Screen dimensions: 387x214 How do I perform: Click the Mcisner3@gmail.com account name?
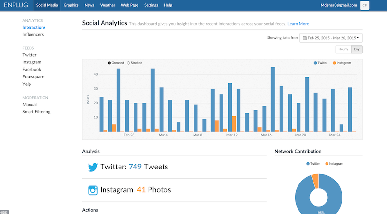click(x=339, y=5)
